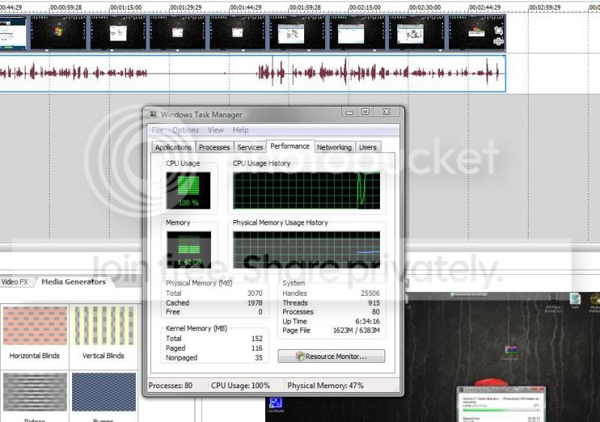Click status bar Physical Memory: 47%
The width and height of the screenshot is (600, 422).
[x=326, y=386]
